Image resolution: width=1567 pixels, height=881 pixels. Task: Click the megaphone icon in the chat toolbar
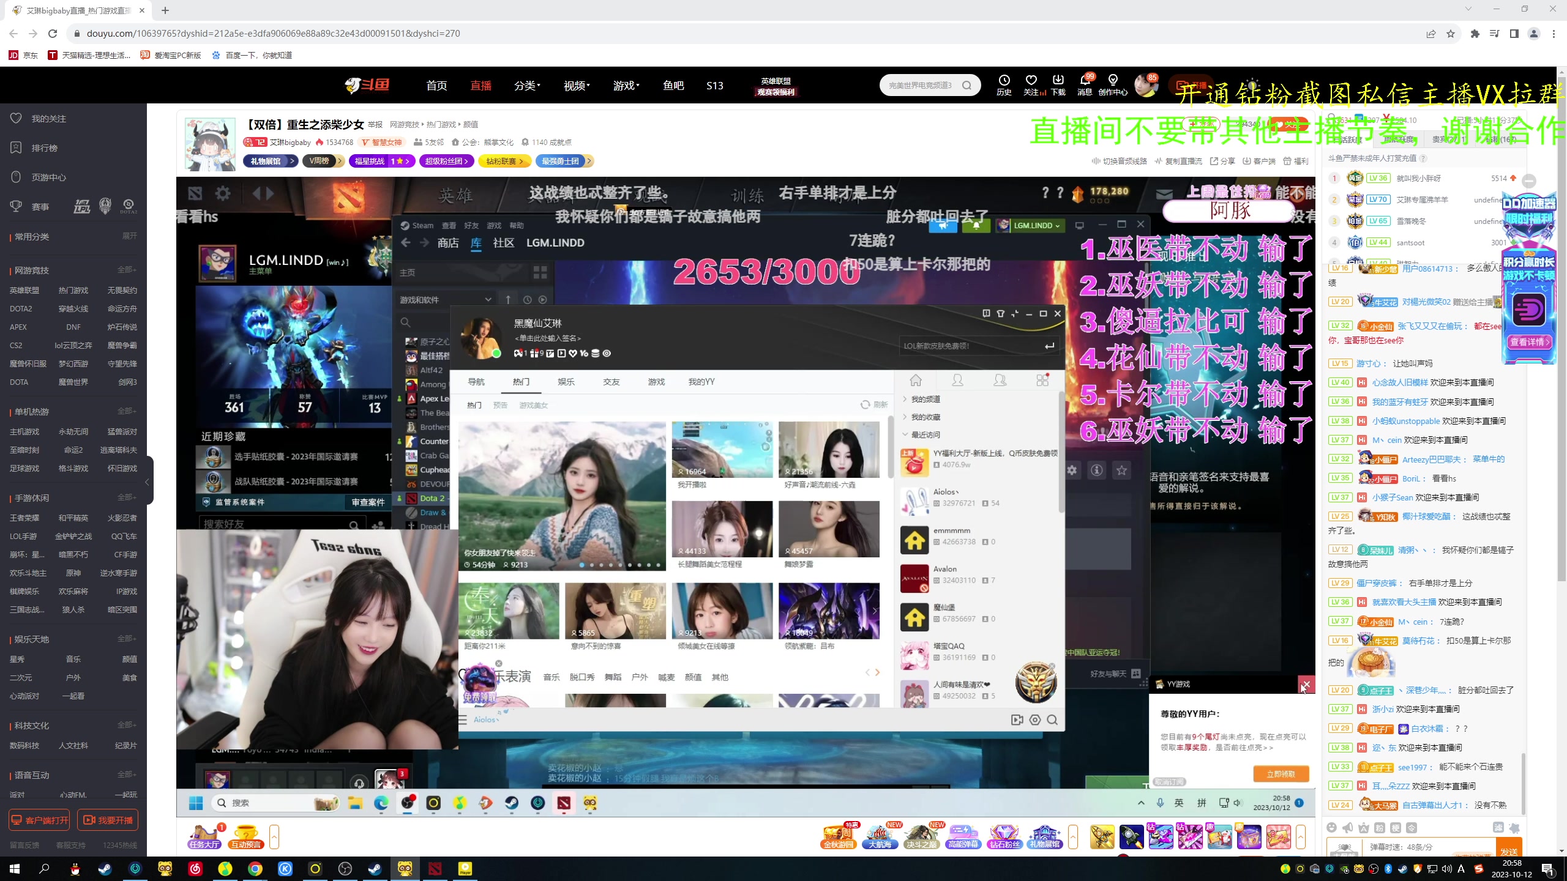pos(1348,827)
